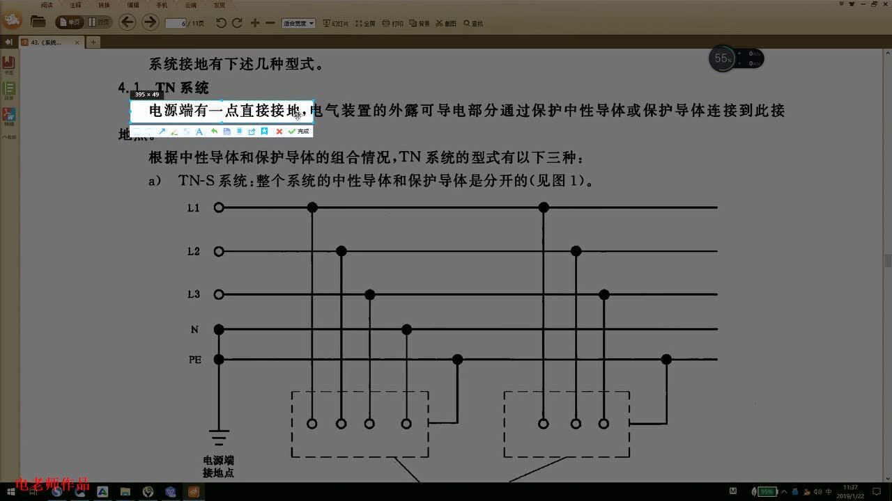Viewport: 892px width, 501px height.
Task: Expand the hidden system tray icons
Action: tap(783, 492)
